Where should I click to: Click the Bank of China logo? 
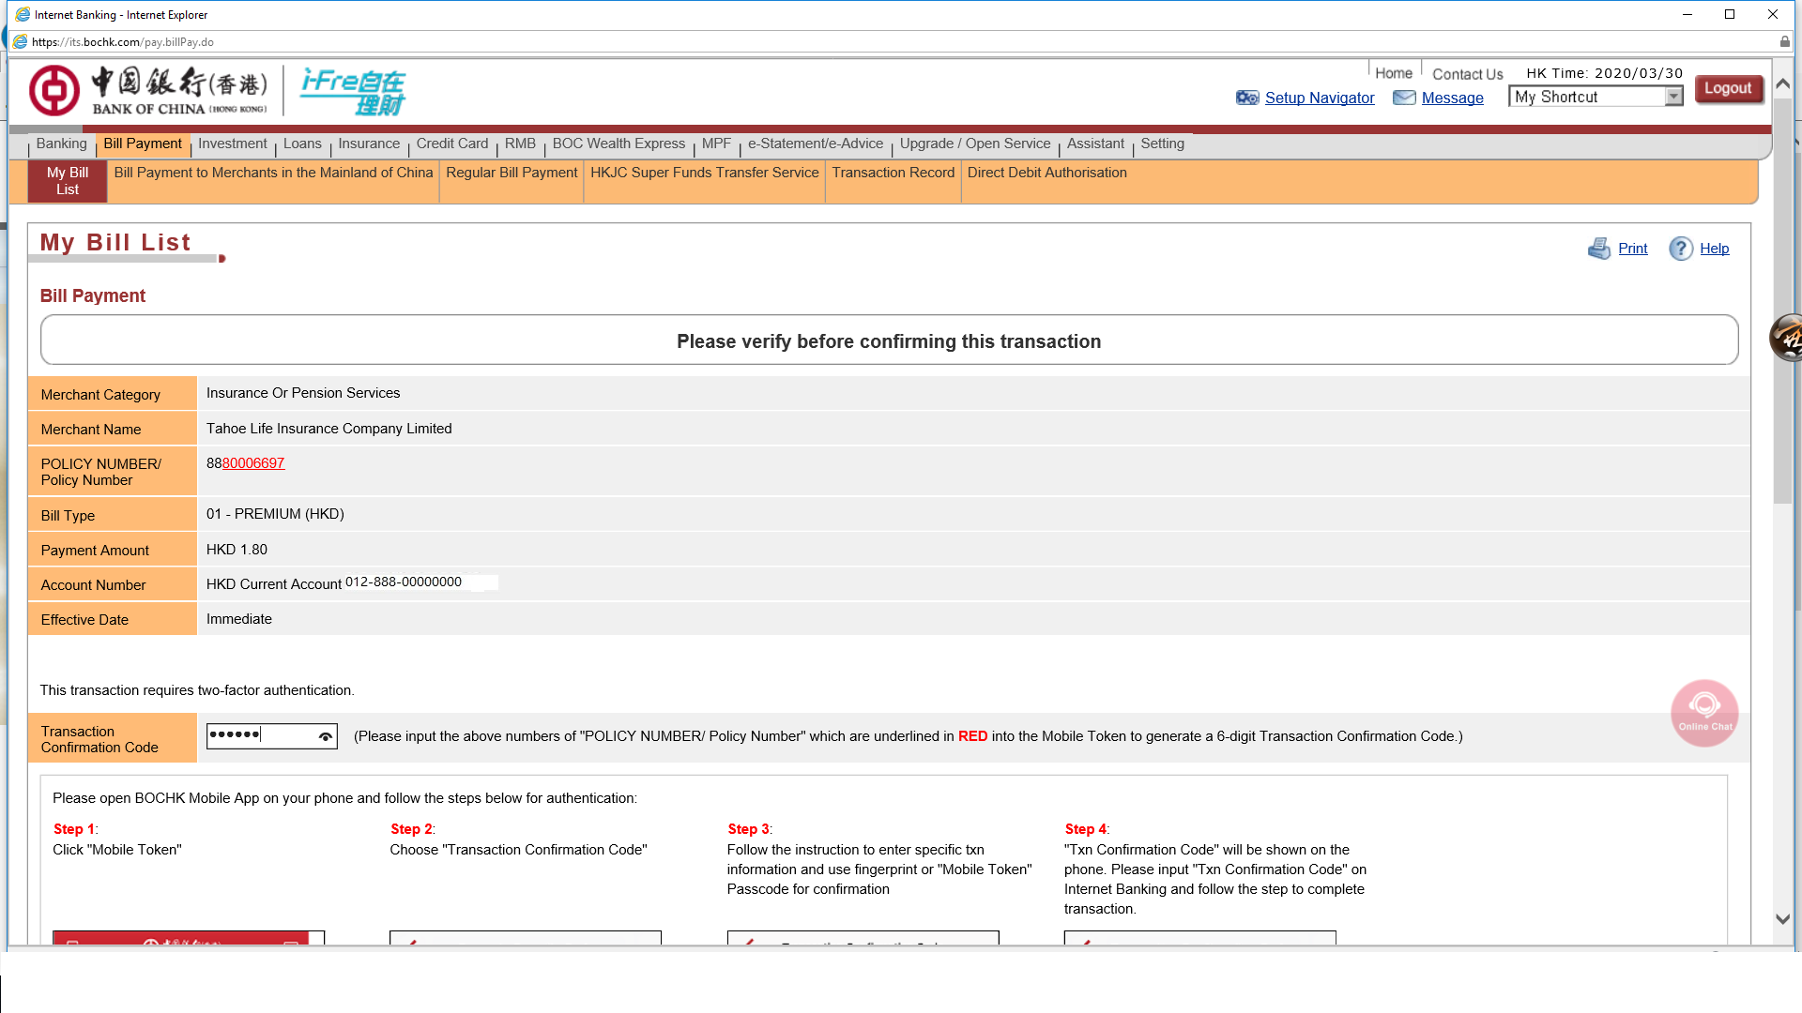tap(148, 91)
